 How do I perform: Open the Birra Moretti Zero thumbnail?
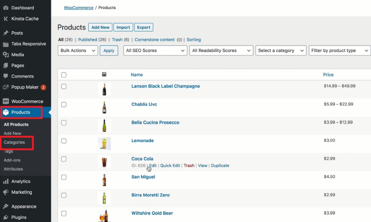[104, 198]
